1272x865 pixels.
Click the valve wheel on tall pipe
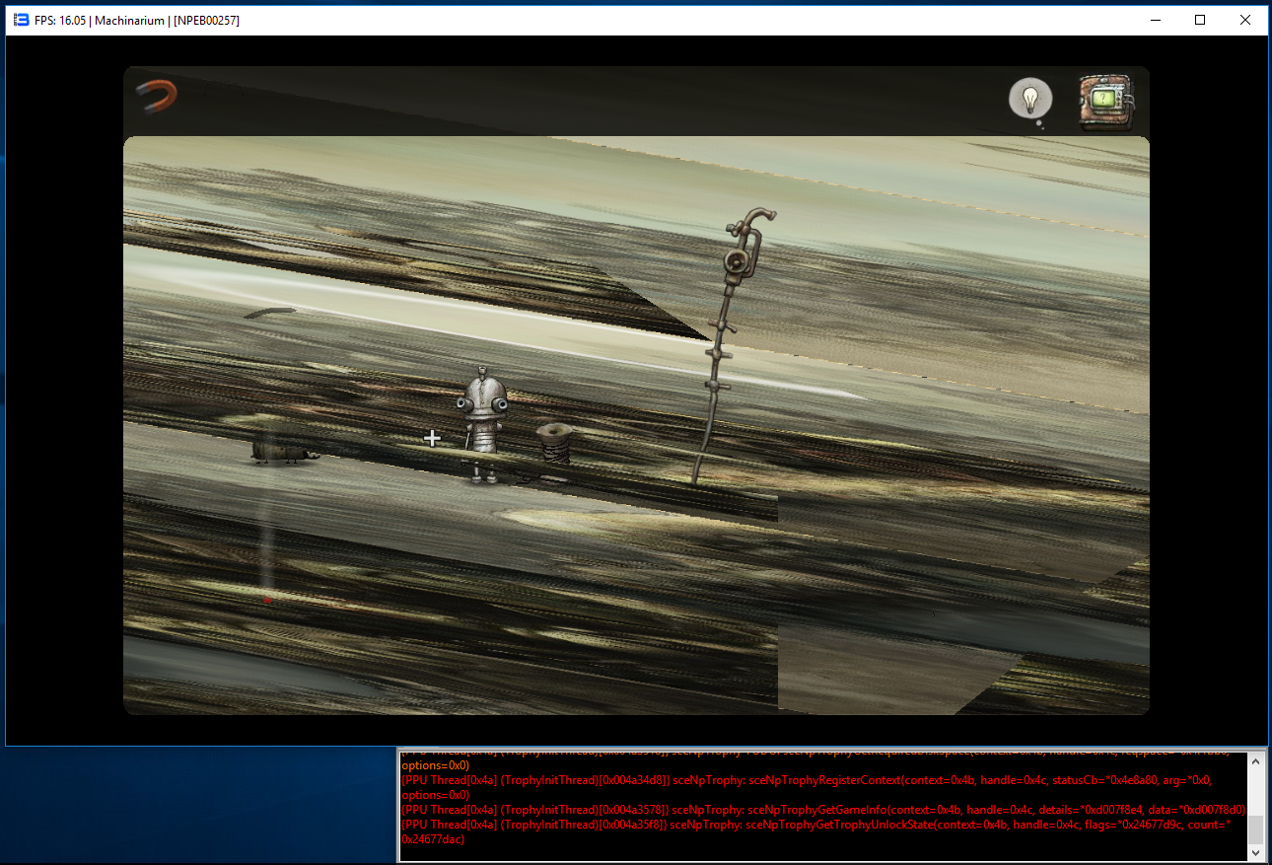(735, 260)
